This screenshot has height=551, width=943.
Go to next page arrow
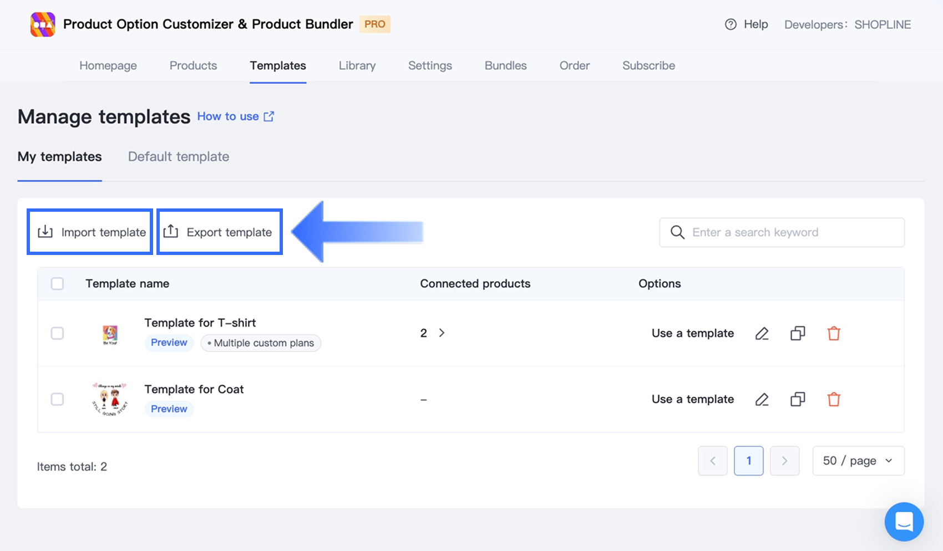(x=784, y=461)
